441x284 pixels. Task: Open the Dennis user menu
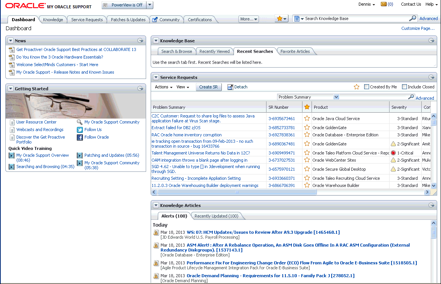click(x=366, y=4)
